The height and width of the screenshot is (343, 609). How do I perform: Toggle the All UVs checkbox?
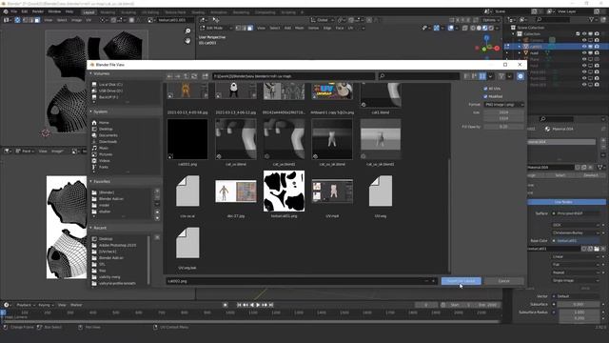click(x=485, y=89)
